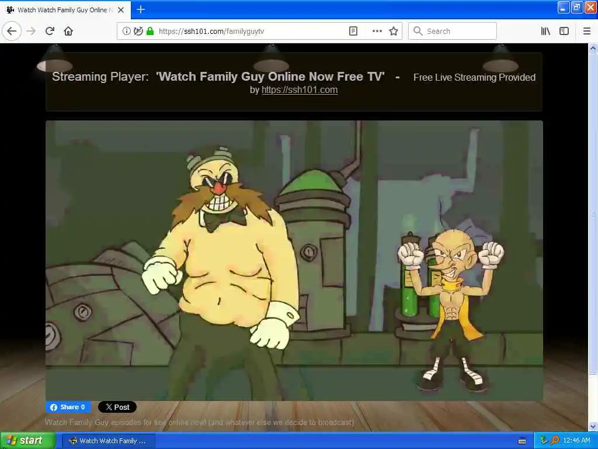Click the forward navigation arrow
598x449 pixels.
tap(32, 31)
